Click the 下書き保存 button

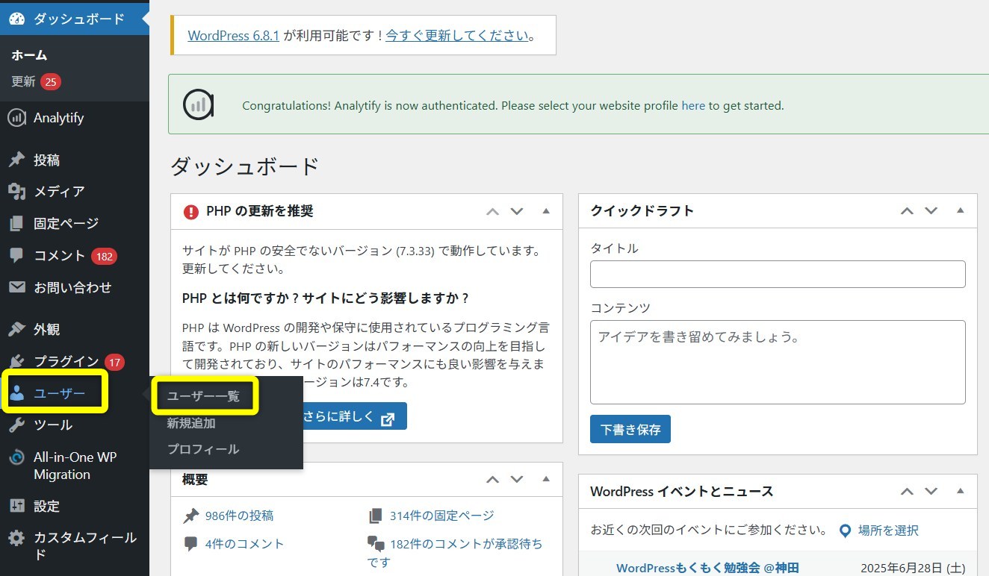click(x=630, y=429)
